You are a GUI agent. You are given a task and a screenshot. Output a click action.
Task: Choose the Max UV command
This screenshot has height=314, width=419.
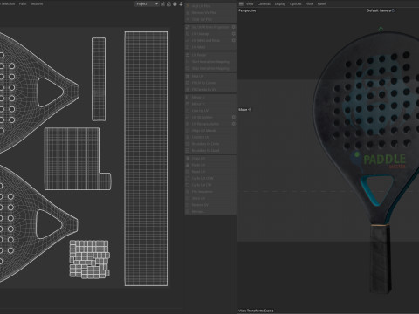pos(210,76)
